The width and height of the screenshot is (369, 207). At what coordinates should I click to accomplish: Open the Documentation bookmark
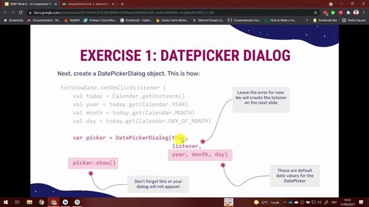pyautogui.click(x=44, y=21)
